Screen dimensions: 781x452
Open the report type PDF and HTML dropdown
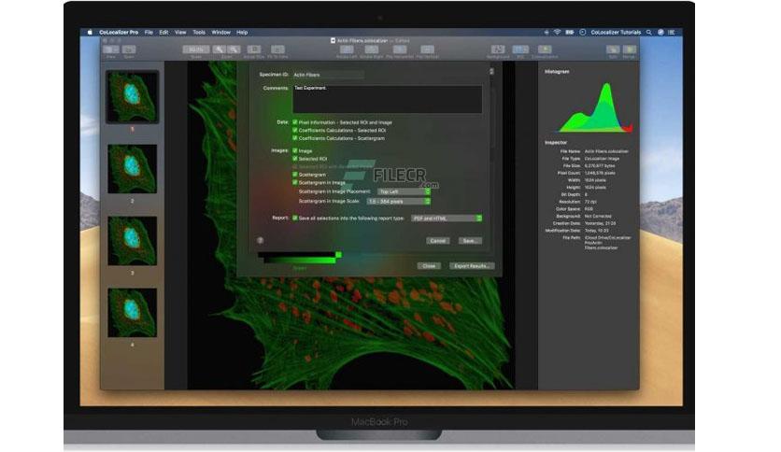[x=447, y=218]
